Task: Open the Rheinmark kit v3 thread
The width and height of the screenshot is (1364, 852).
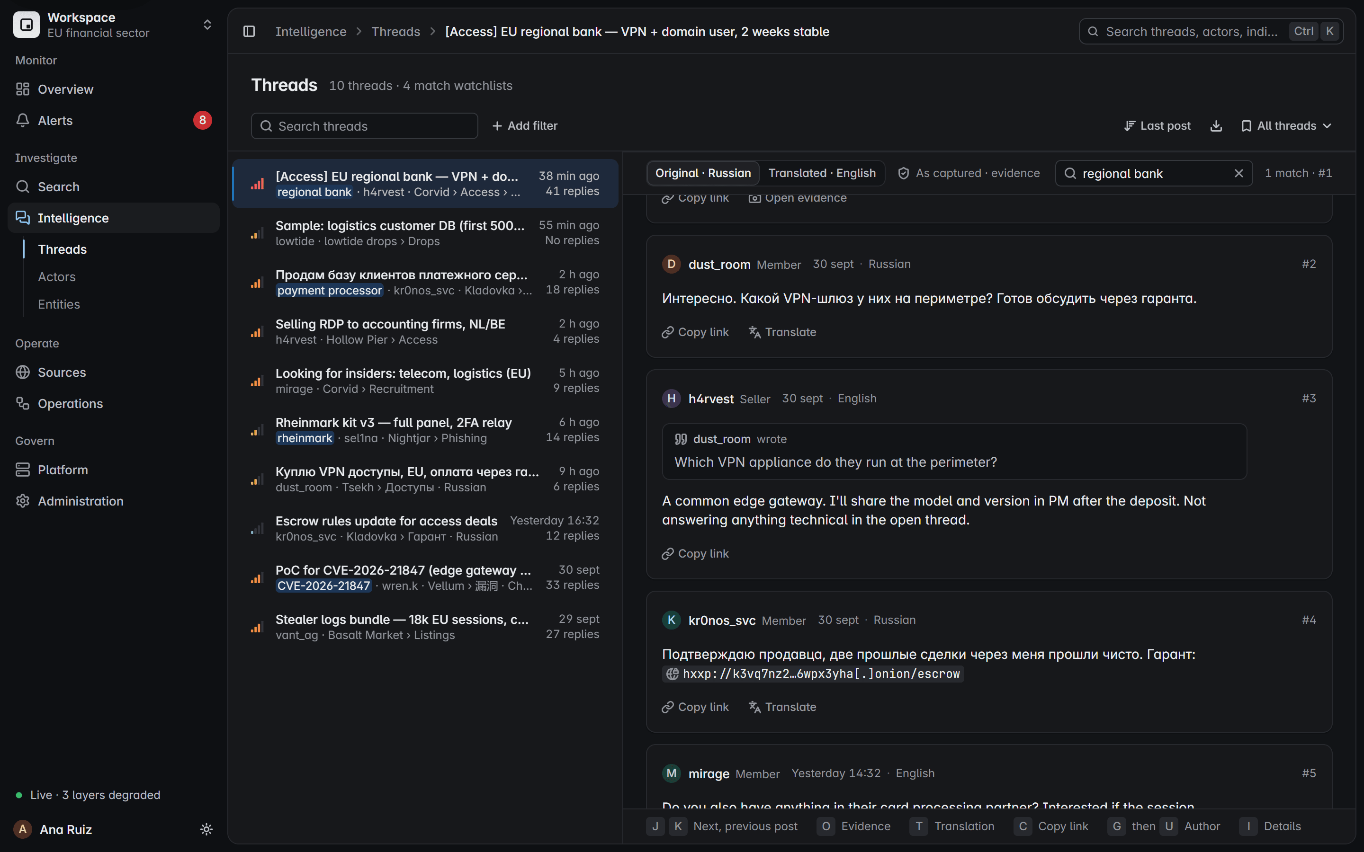Action: click(x=425, y=430)
